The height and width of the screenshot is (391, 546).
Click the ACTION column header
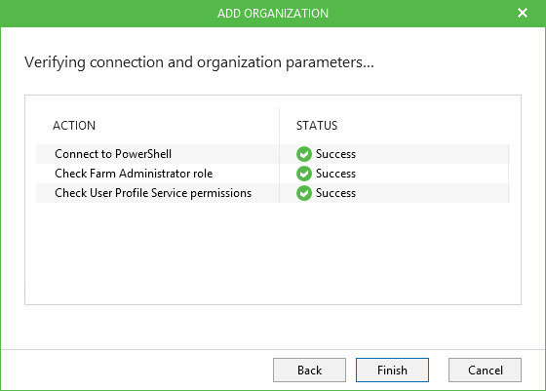coord(74,126)
